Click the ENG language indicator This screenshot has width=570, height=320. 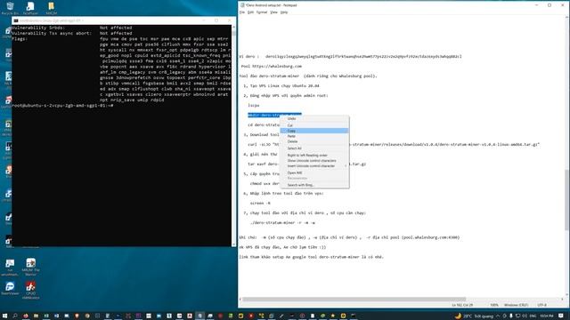[x=533, y=316]
